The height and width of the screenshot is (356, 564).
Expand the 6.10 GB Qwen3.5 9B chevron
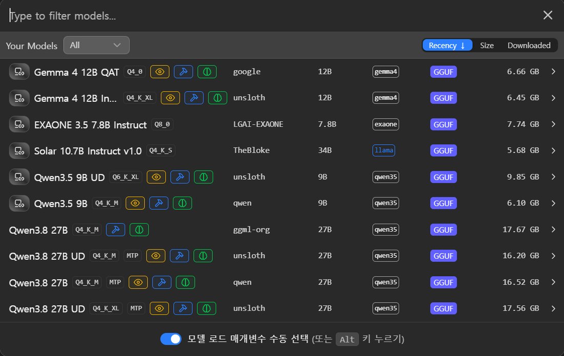click(x=553, y=203)
